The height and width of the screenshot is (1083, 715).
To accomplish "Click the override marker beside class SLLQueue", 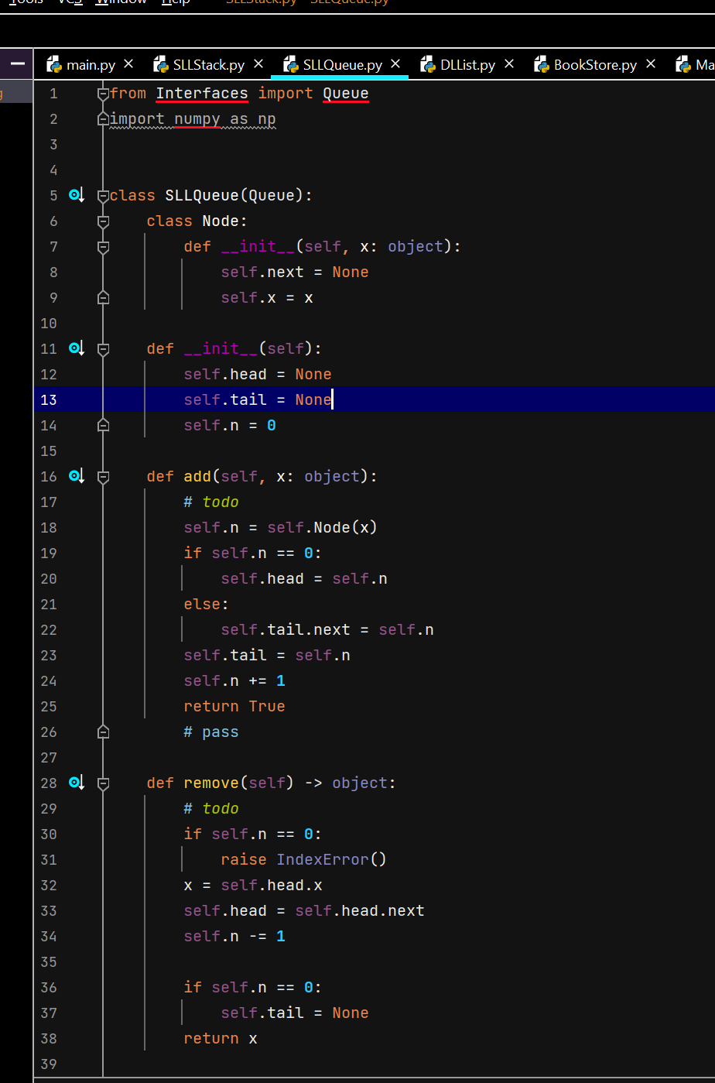I will 76,196.
